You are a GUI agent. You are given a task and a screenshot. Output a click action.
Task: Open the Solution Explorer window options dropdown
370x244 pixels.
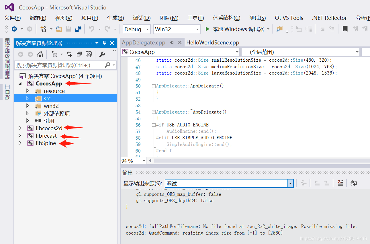coord(97,43)
